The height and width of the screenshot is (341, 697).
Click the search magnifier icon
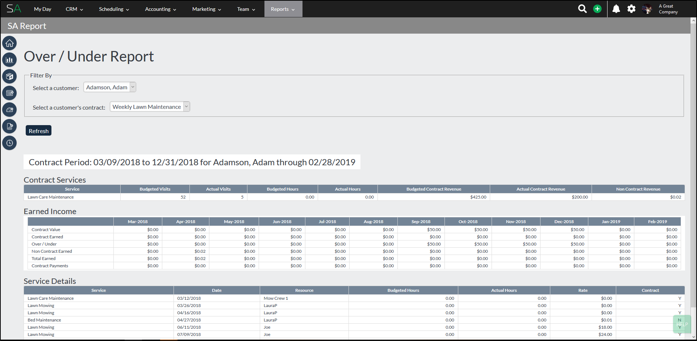[x=582, y=9]
